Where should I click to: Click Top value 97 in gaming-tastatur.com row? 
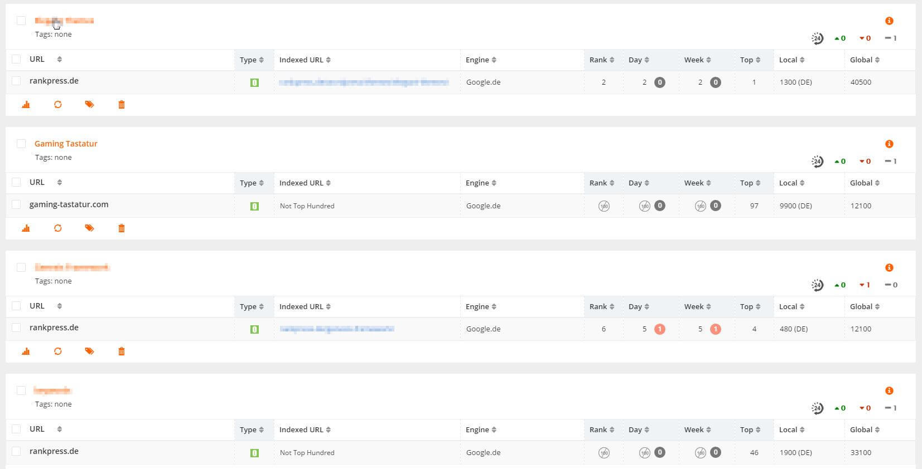click(754, 206)
